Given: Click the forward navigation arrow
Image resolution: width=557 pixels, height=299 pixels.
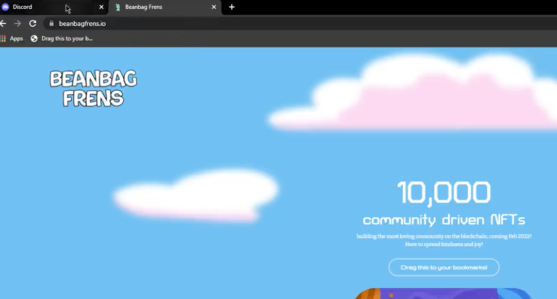Looking at the screenshot, I should click(18, 23).
